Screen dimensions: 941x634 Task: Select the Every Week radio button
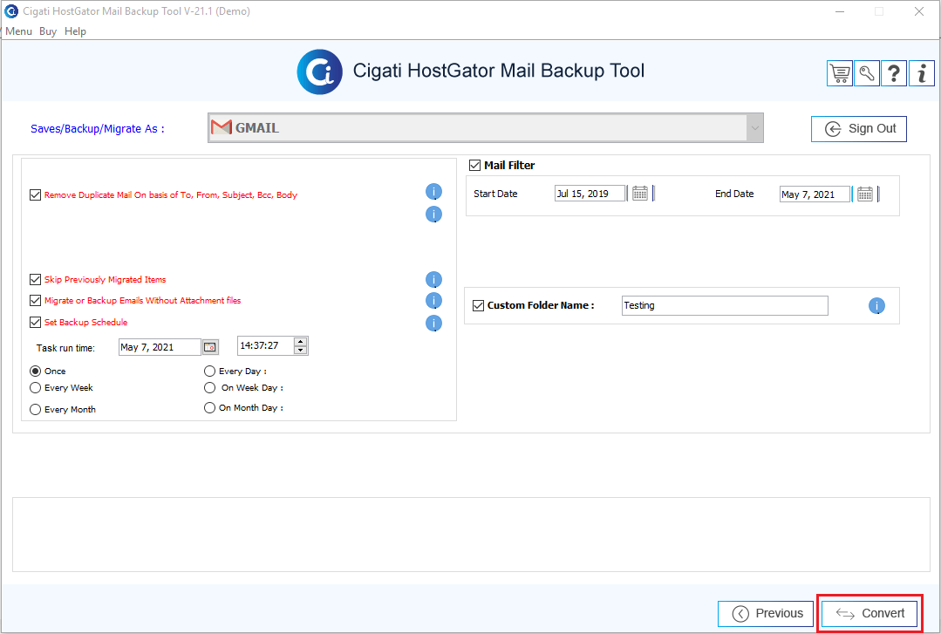36,388
